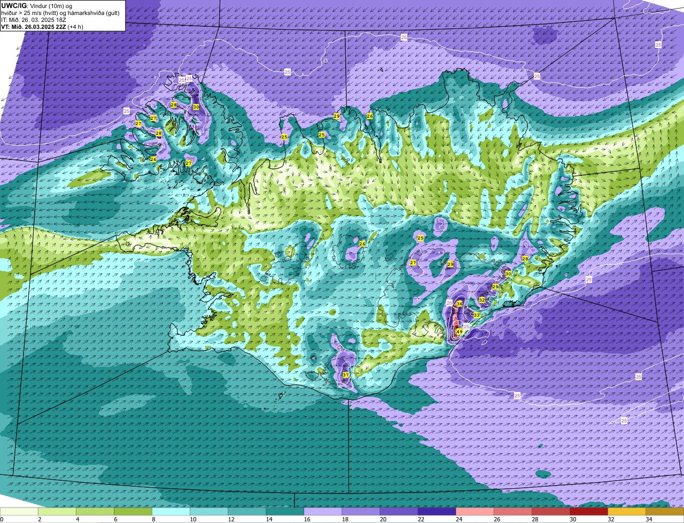Select the 10–12 m/s light teal swatch
The width and height of the screenshot is (684, 523).
[x=209, y=511]
